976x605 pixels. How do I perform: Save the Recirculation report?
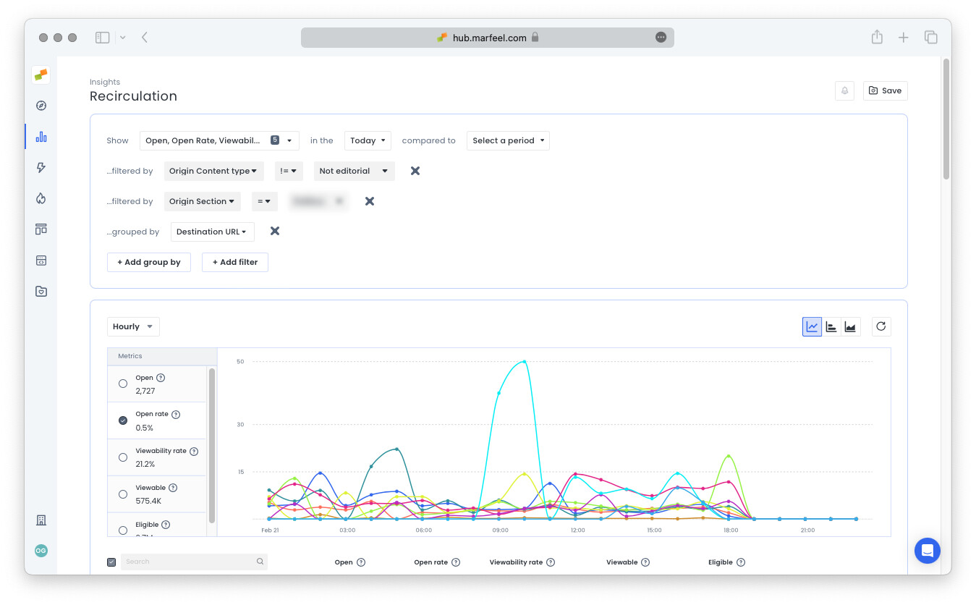pos(885,90)
